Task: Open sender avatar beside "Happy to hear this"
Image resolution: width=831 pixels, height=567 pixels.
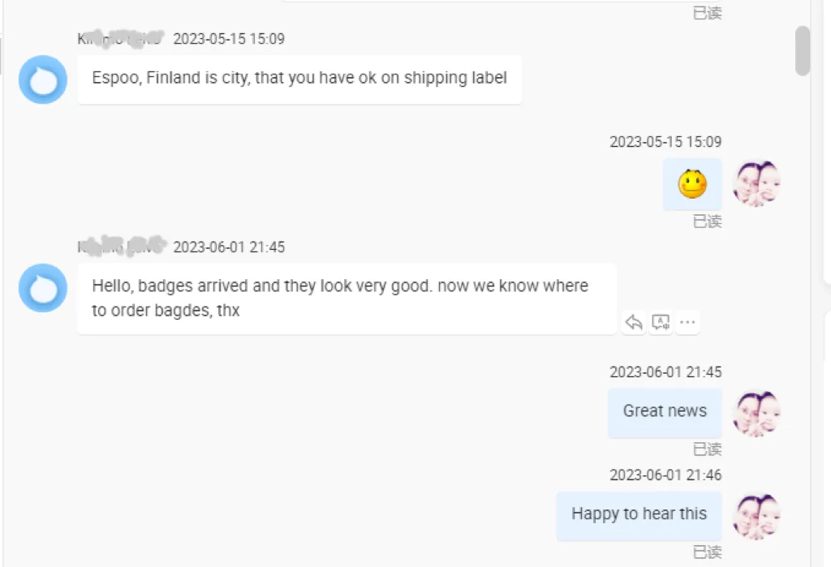Action: 756,517
